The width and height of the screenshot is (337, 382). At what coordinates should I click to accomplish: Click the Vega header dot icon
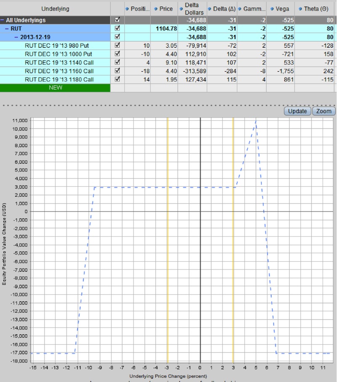[x=272, y=9]
